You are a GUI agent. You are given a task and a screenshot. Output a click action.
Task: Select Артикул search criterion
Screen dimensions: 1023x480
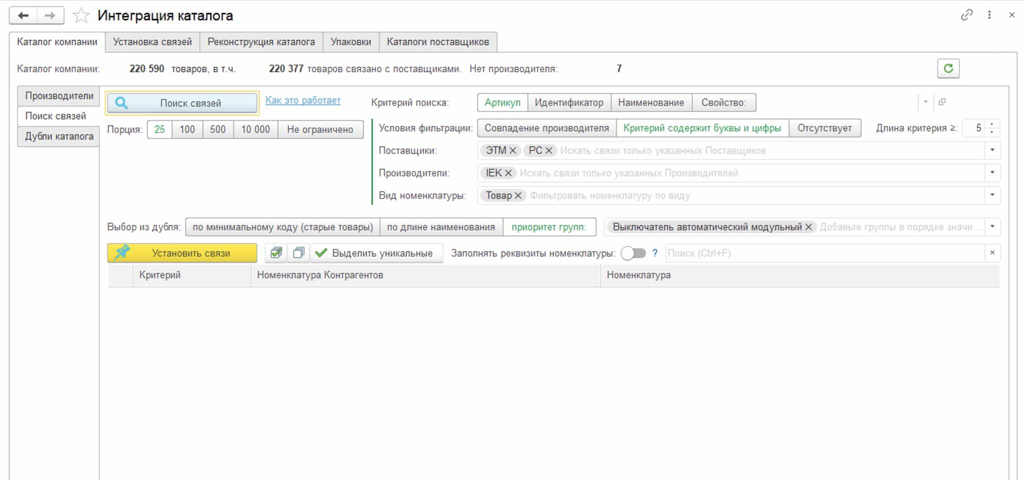coord(502,102)
